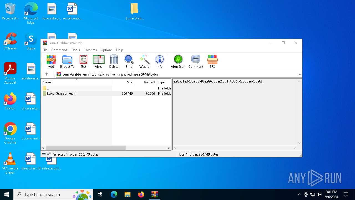Open the Tools menu

(x=76, y=50)
